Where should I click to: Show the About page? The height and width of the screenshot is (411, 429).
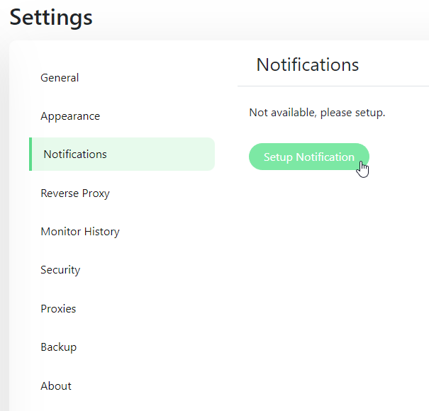point(56,386)
